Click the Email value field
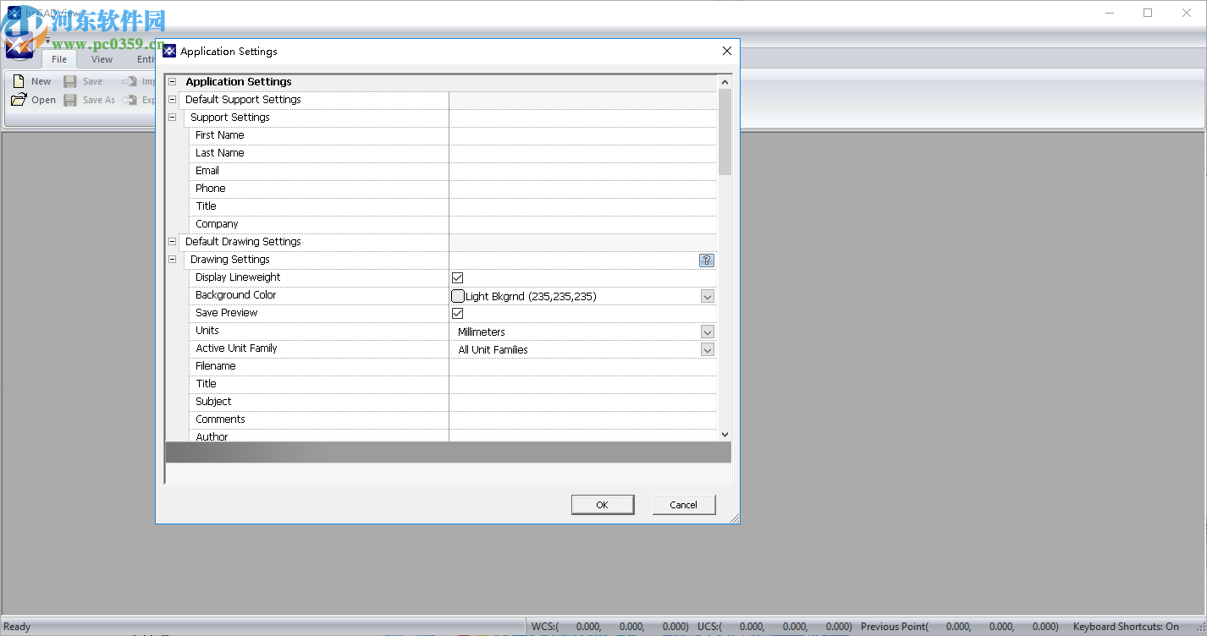The width and height of the screenshot is (1207, 636). pyautogui.click(x=582, y=171)
